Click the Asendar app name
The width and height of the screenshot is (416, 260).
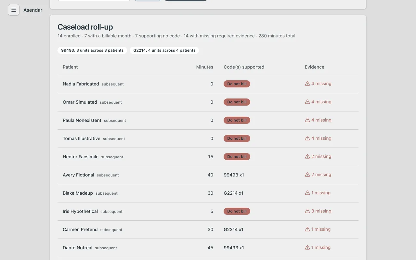pos(33,10)
